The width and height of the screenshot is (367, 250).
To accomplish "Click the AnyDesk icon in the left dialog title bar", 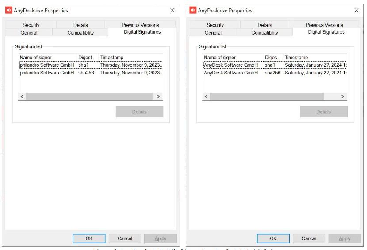I will [9, 10].
